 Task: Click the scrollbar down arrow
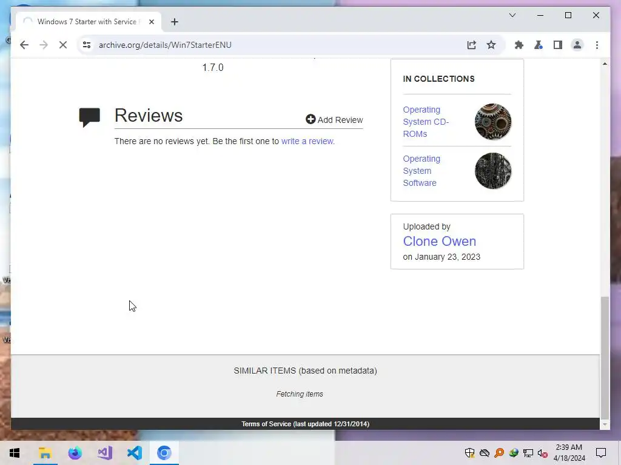605,424
